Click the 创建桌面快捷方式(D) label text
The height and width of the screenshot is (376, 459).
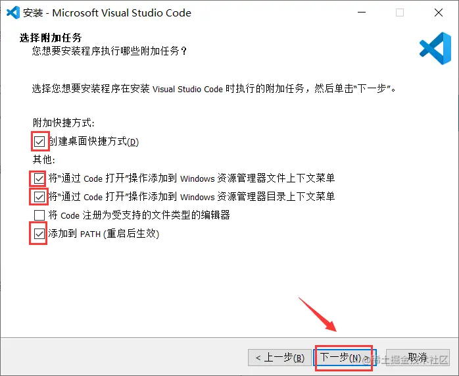[x=93, y=142]
